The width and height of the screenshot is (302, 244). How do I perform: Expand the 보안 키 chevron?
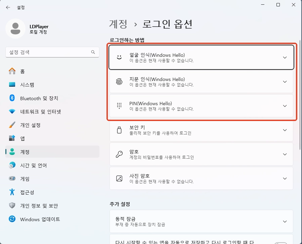[285, 130]
